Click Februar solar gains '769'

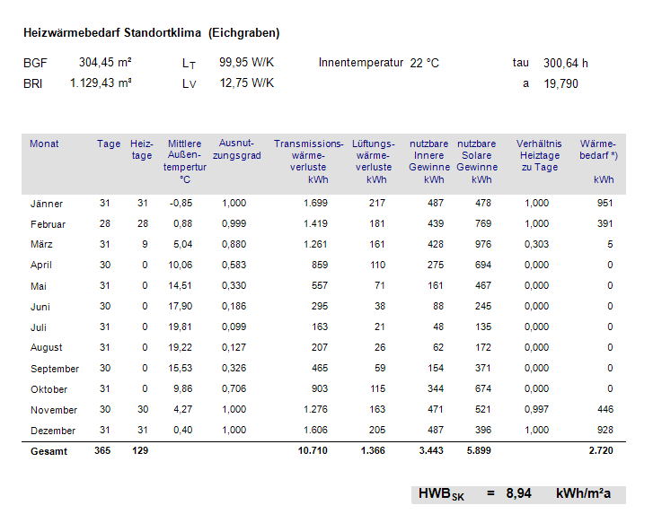click(483, 223)
